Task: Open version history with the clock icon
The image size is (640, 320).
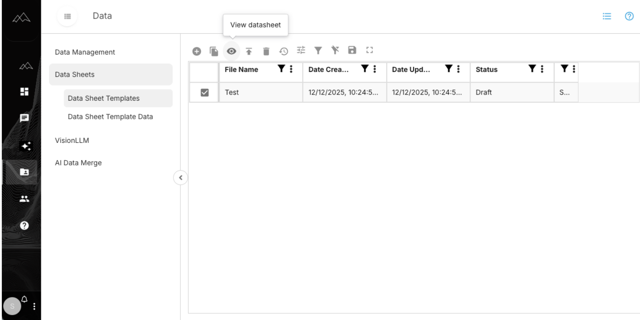Action: 283,51
